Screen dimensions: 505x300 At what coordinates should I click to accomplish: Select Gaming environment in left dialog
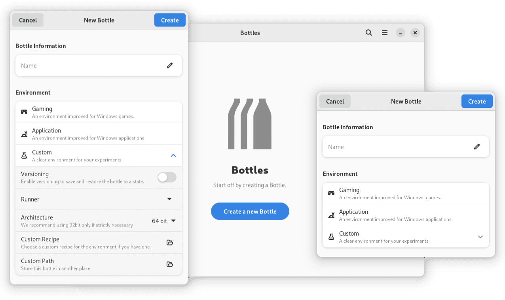(99, 112)
